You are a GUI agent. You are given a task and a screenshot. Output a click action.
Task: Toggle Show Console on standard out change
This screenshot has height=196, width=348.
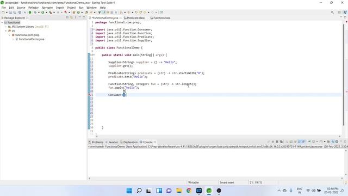(300, 142)
